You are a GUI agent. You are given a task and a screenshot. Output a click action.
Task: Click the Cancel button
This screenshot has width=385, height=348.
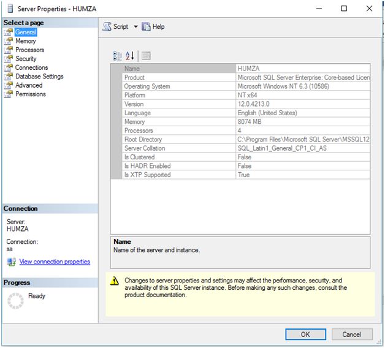pyautogui.click(x=352, y=335)
